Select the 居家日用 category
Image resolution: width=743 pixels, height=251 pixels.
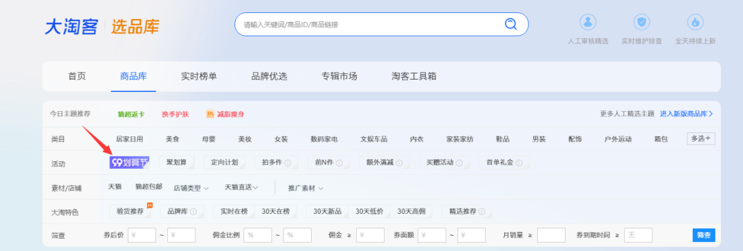(x=129, y=139)
